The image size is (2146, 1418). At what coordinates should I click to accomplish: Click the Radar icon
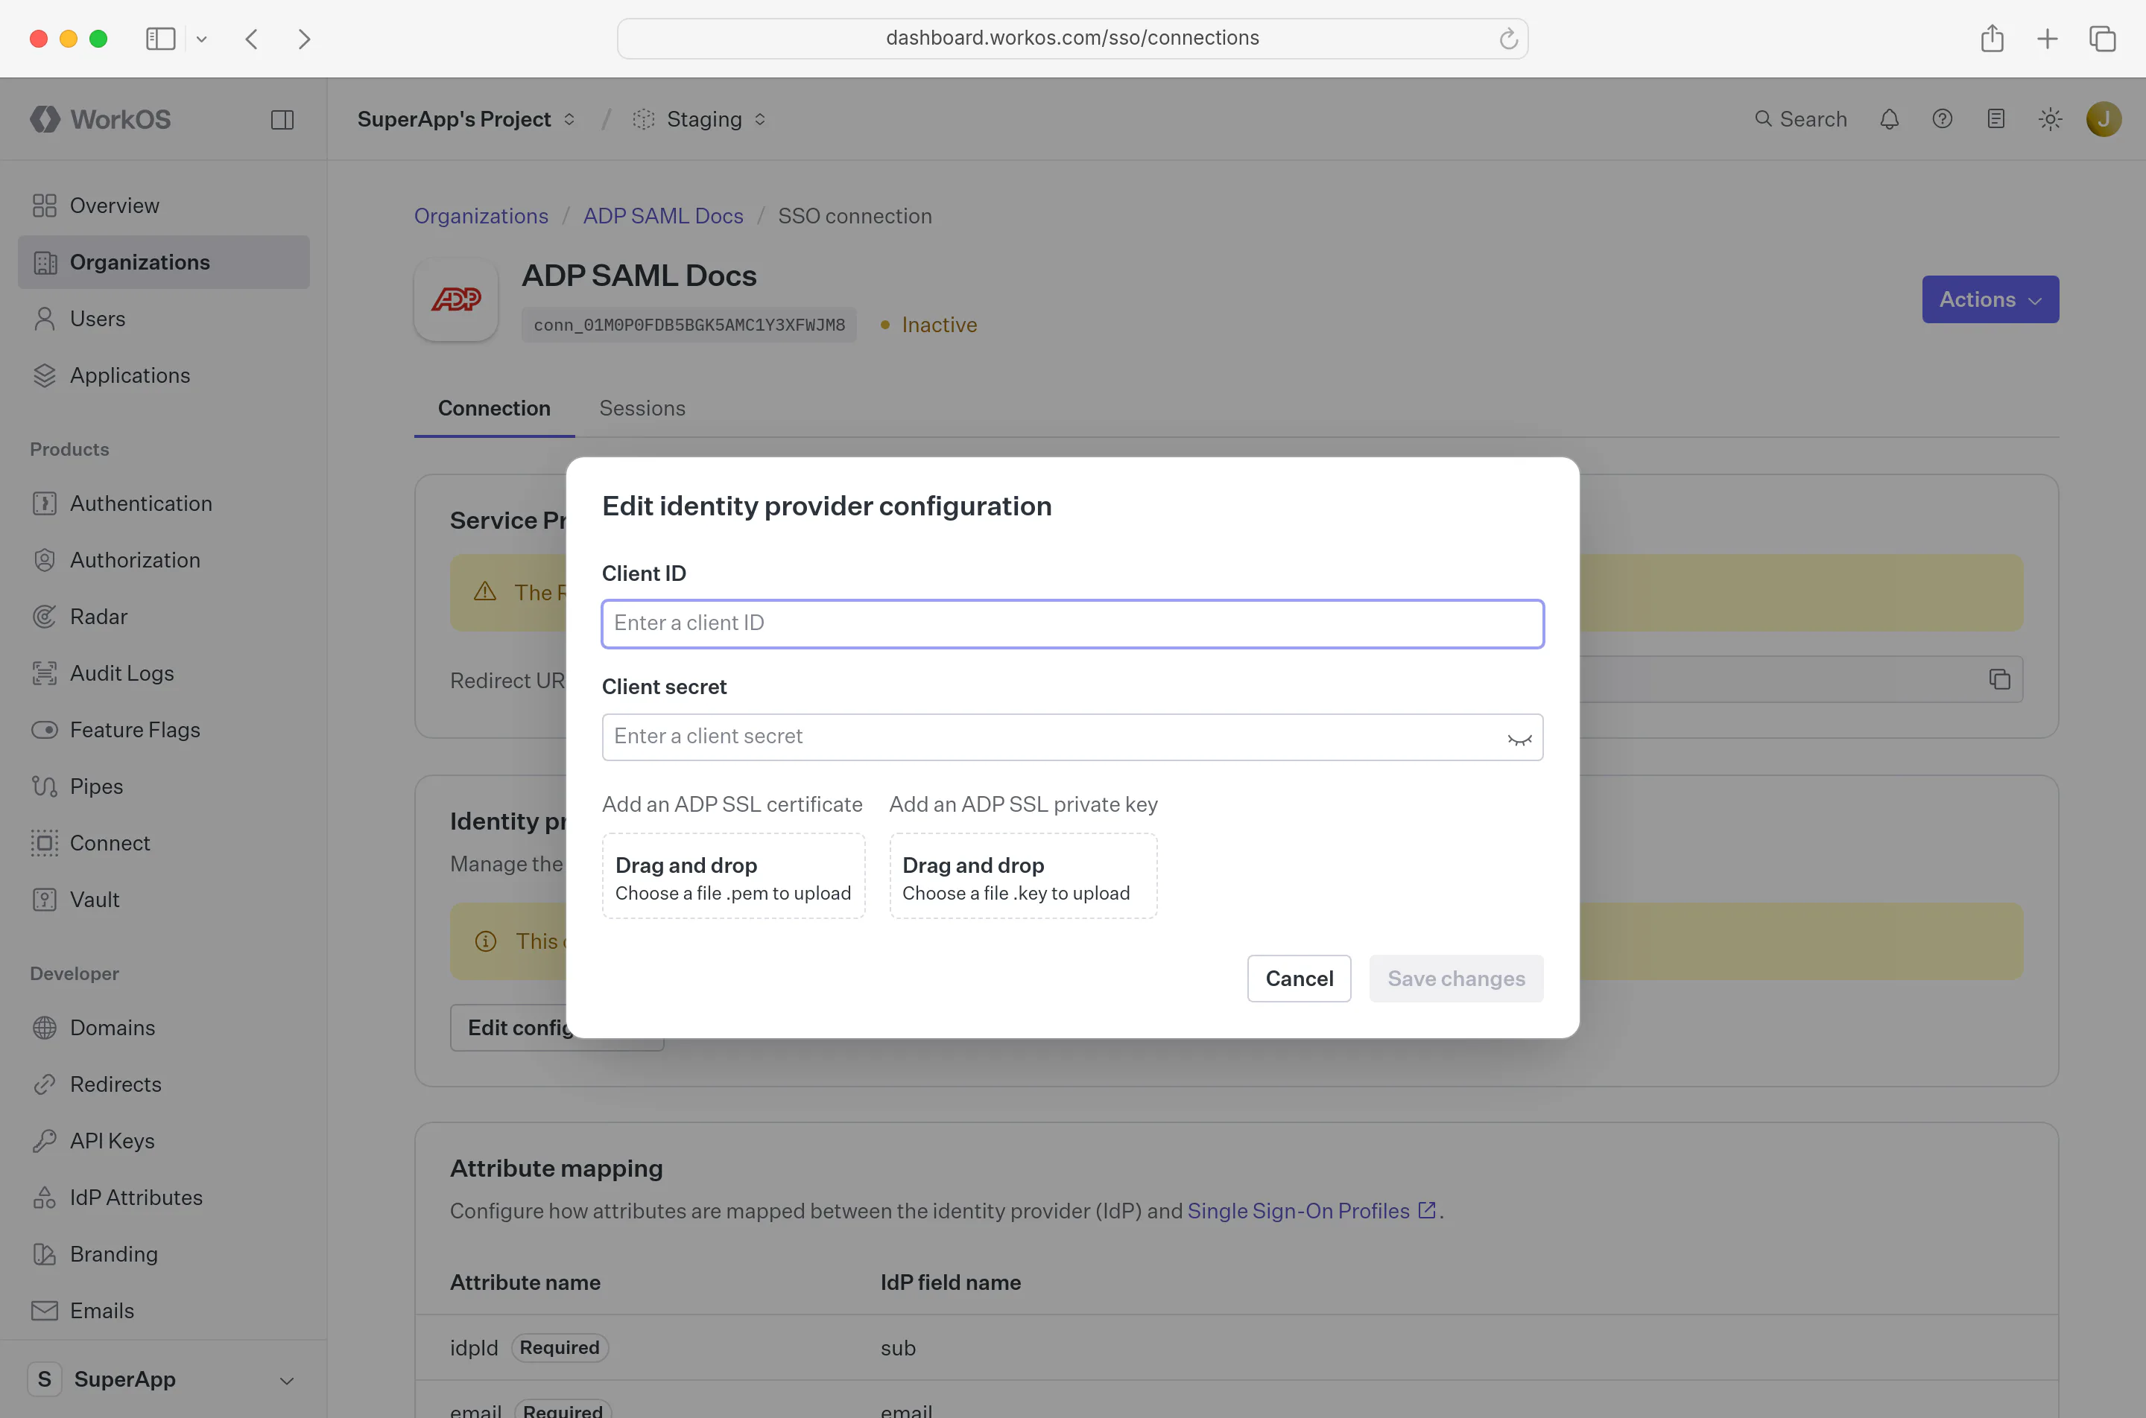click(x=44, y=617)
